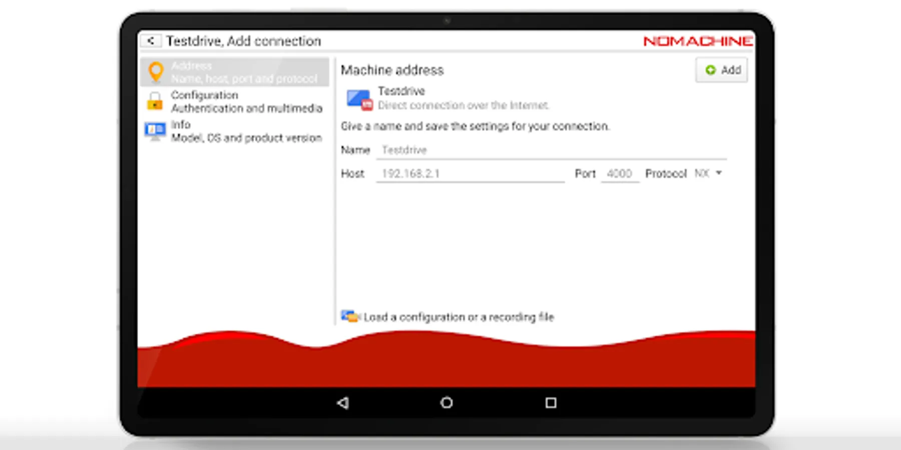Select the Address location pin icon
Screen dimensions: 901x450
[x=156, y=72]
